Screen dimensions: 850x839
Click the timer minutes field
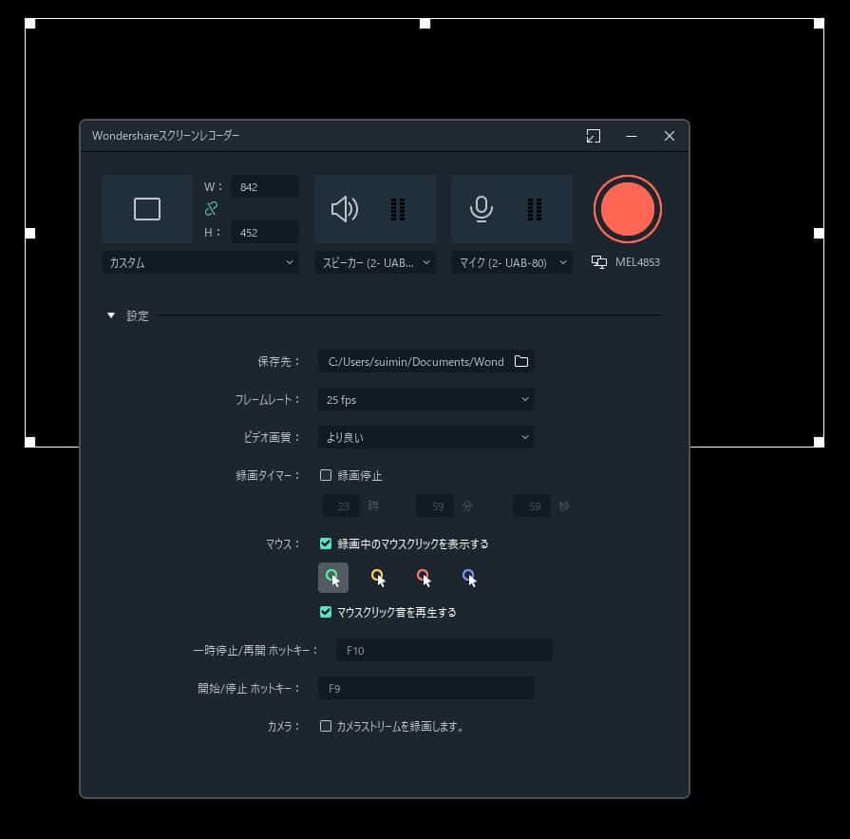tap(435, 506)
